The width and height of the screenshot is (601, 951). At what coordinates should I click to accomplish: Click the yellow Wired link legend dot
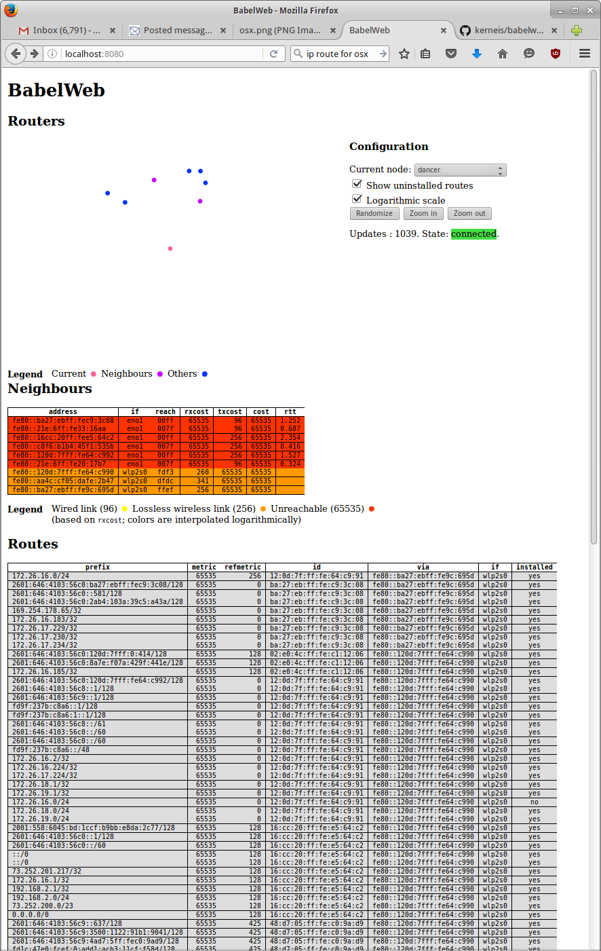click(125, 509)
